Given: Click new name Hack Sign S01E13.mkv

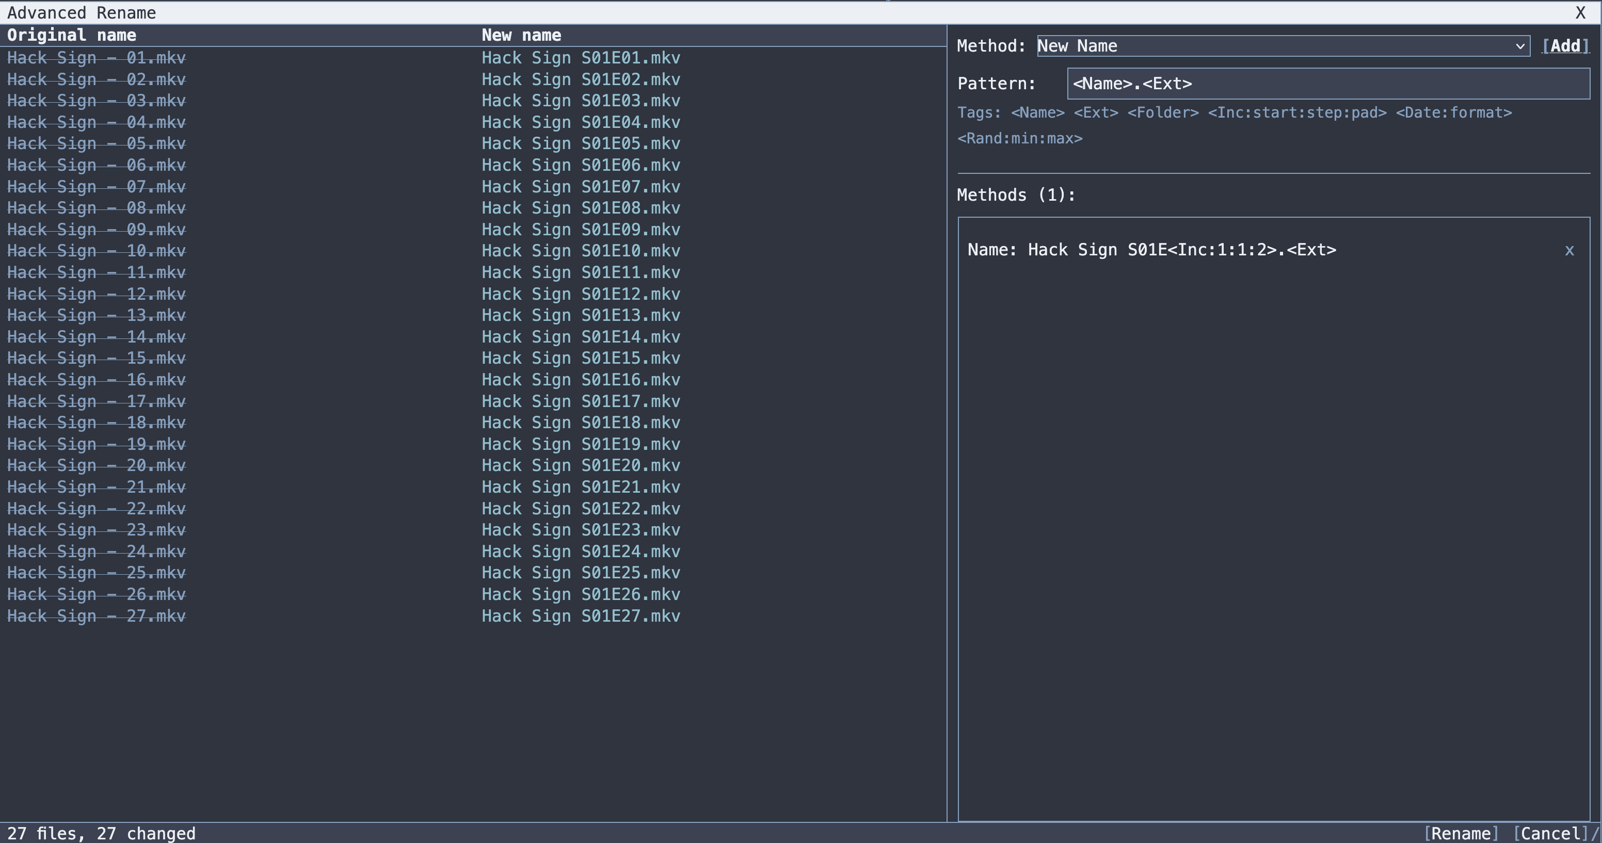Looking at the screenshot, I should (581, 315).
